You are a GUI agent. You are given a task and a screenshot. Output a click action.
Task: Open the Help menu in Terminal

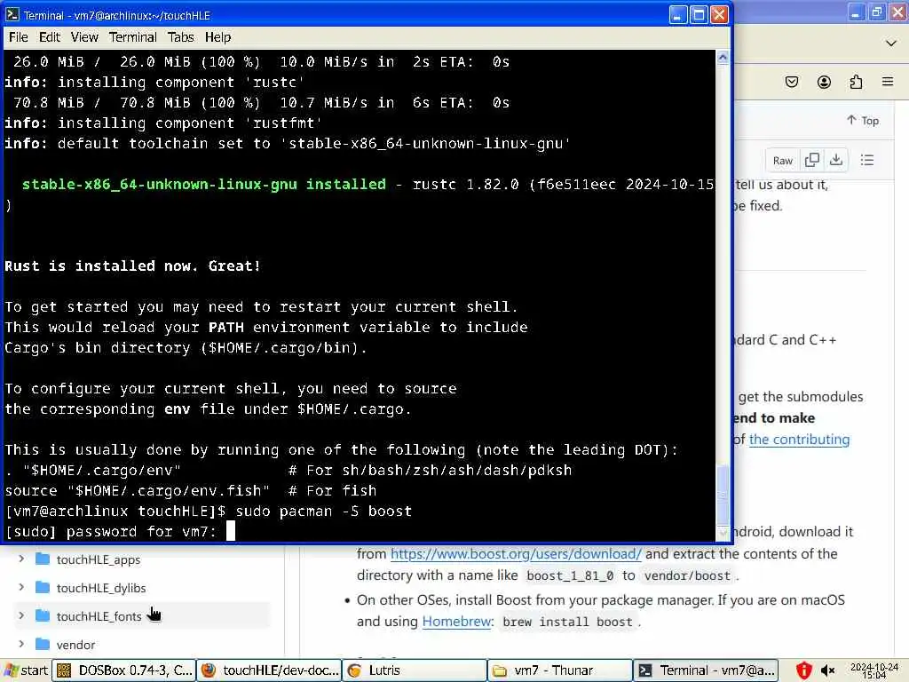tap(218, 37)
